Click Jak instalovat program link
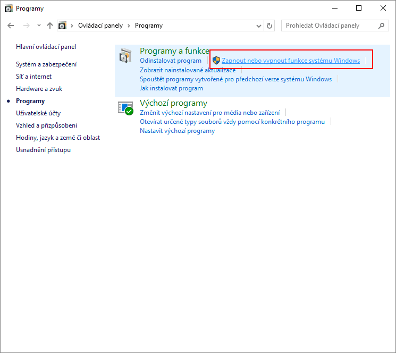Viewport: 396px width, 353px height. click(172, 88)
